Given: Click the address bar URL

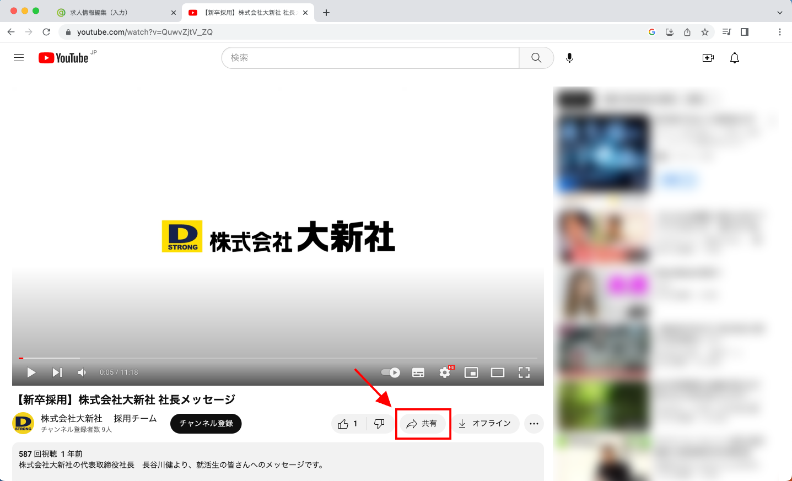Looking at the screenshot, I should tap(145, 32).
